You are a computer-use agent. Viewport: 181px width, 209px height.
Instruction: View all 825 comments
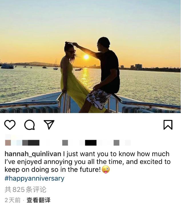[25, 189]
